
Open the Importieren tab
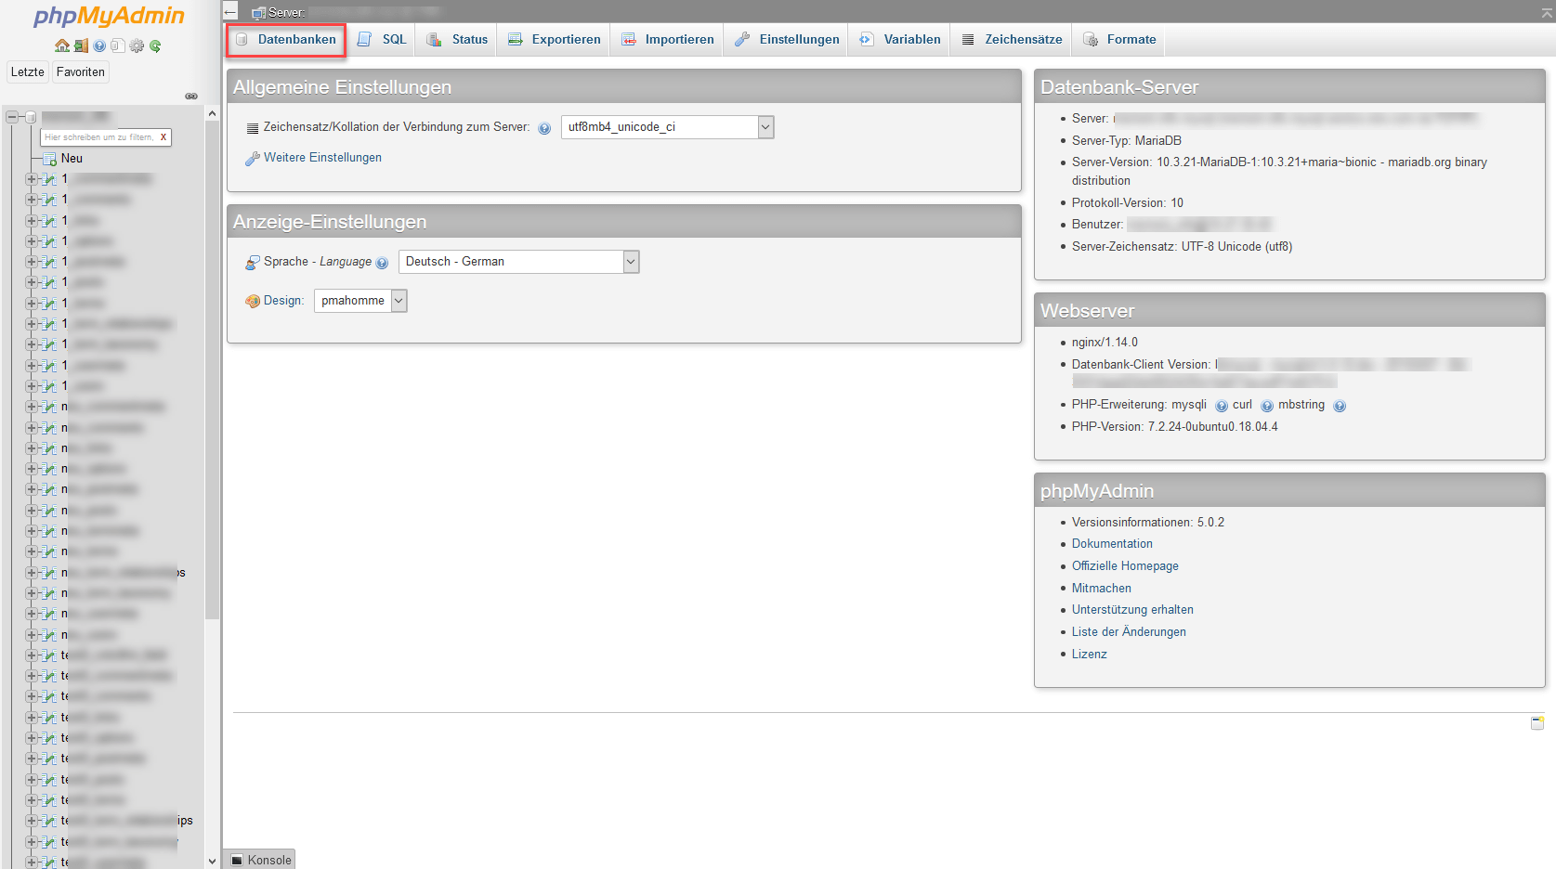(668, 40)
